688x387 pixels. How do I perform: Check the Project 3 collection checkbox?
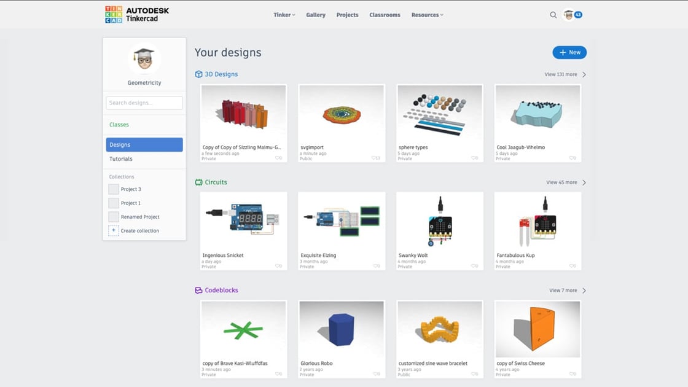[x=113, y=189]
